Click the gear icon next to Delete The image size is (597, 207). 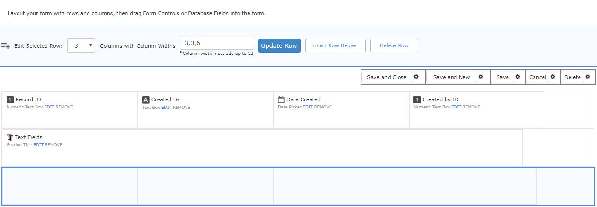(588, 77)
